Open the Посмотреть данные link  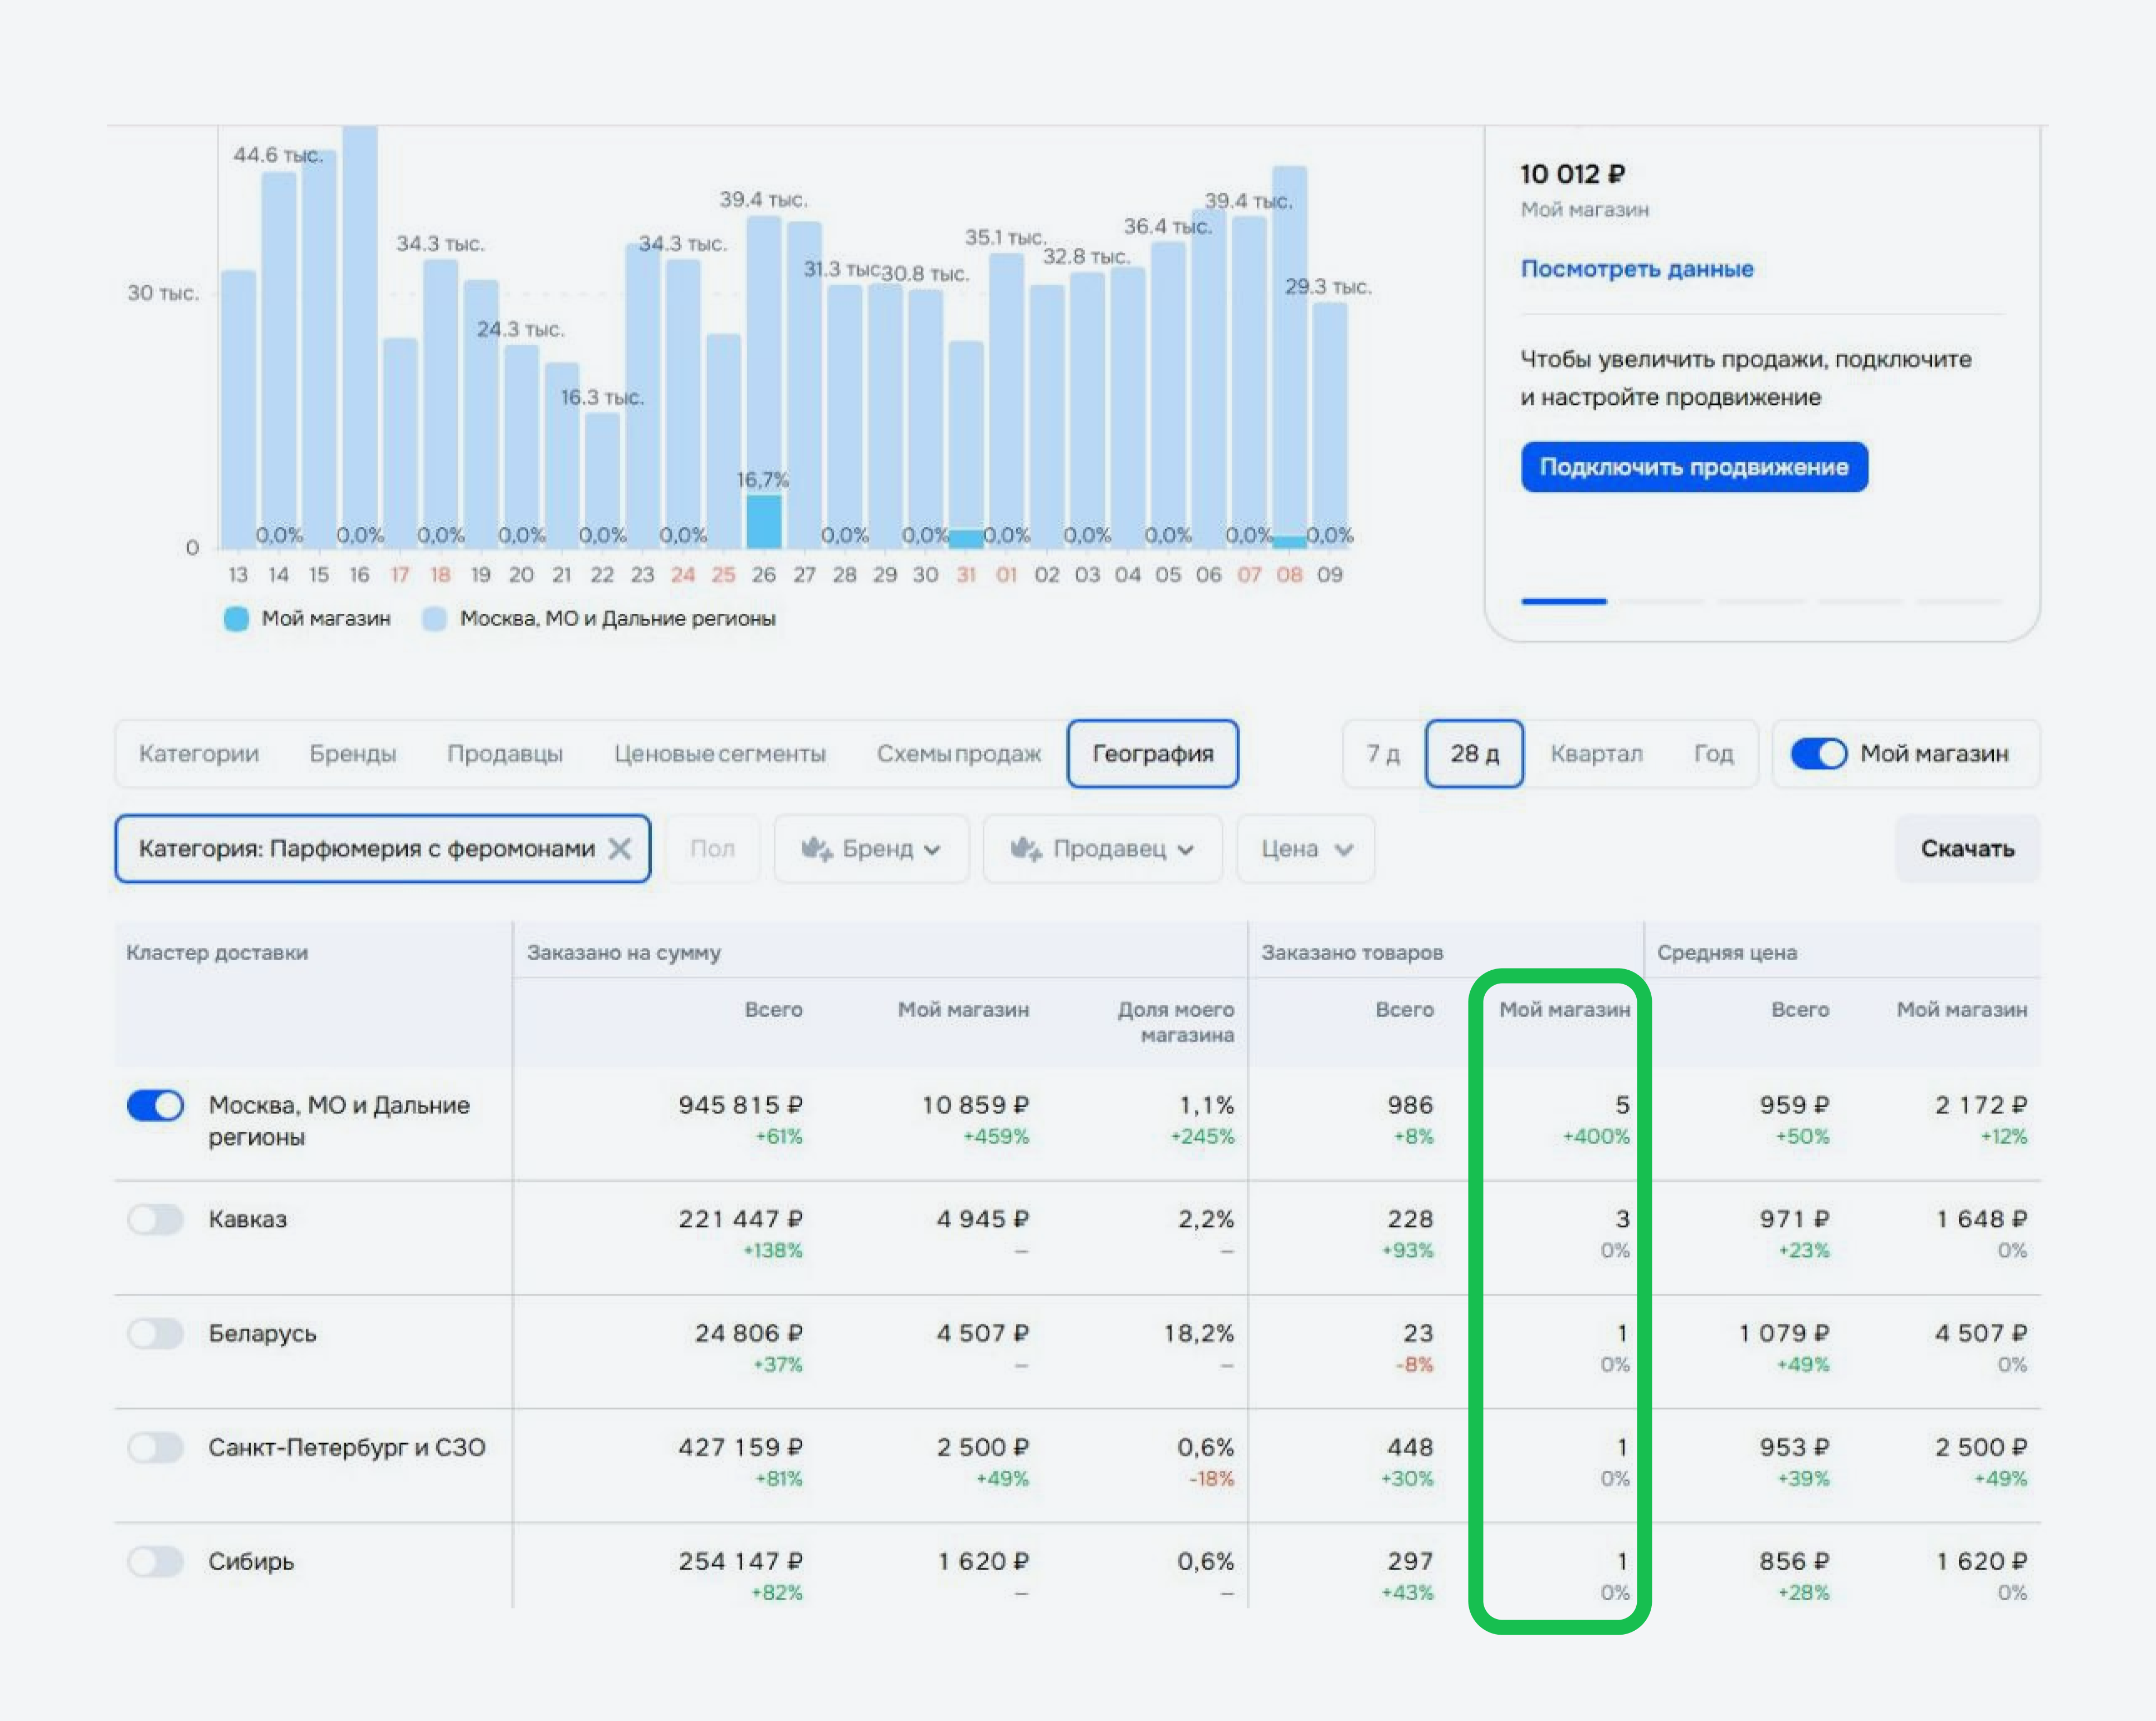pos(1637,269)
